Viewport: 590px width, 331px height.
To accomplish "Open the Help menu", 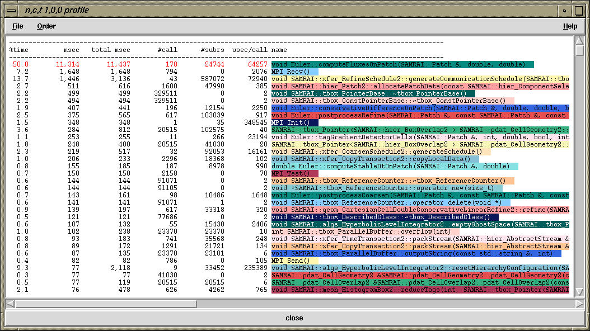I will pos(570,26).
